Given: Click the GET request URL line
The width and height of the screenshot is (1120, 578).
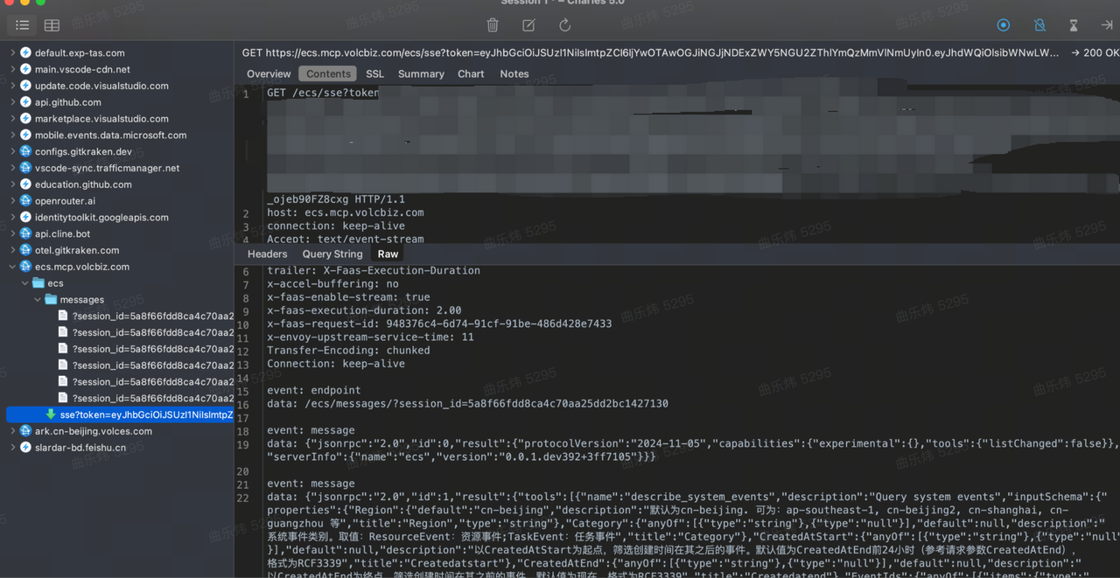Looking at the screenshot, I should 650,52.
